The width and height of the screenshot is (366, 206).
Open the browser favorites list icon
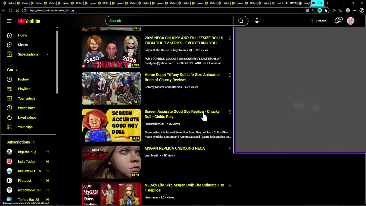click(x=334, y=10)
